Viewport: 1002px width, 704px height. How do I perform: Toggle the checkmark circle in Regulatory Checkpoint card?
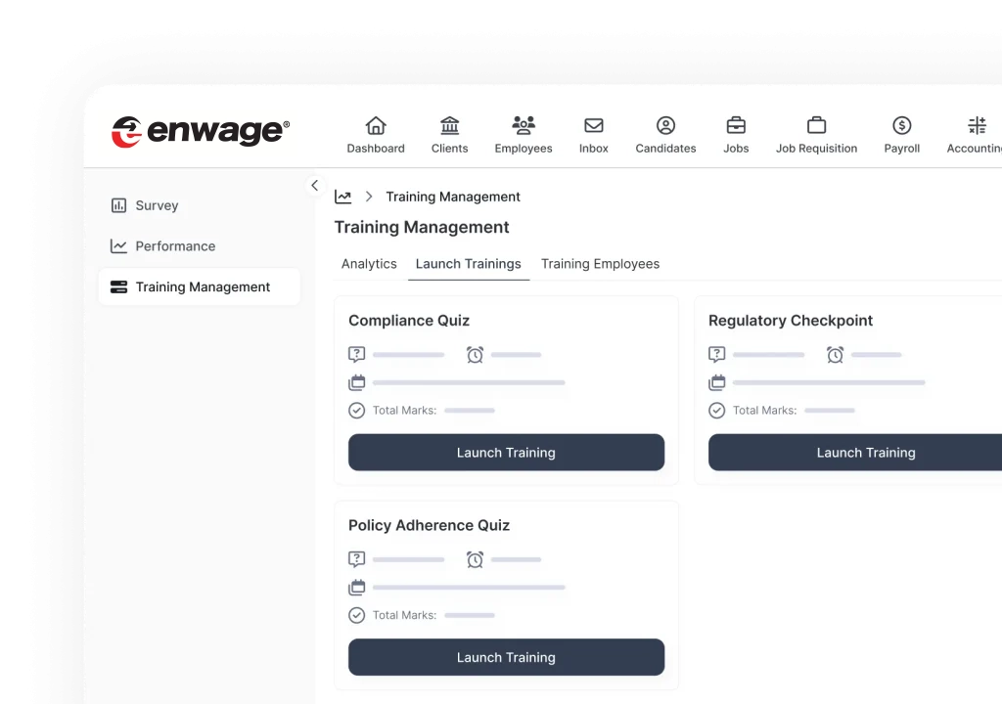717,411
